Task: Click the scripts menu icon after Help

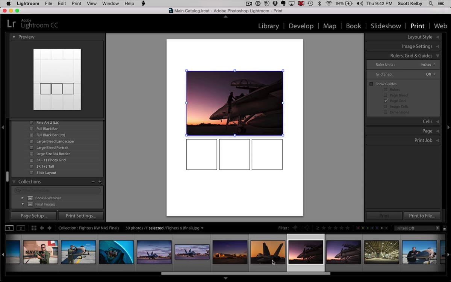Action: (x=143, y=3)
